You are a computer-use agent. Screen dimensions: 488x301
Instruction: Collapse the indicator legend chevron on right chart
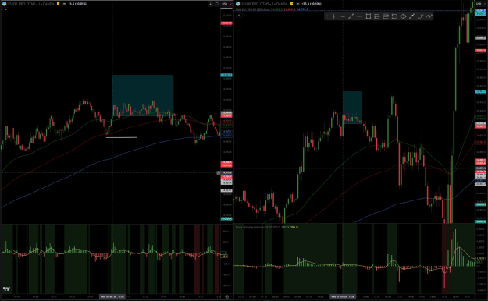(x=239, y=15)
